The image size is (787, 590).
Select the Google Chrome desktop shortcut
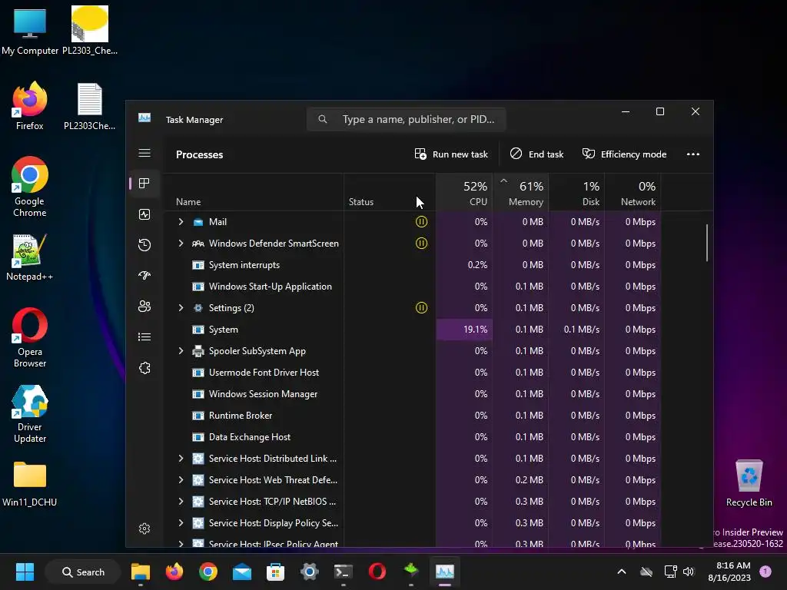[x=30, y=187]
